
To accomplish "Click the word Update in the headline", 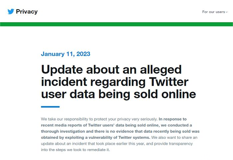I will pos(62,70).
